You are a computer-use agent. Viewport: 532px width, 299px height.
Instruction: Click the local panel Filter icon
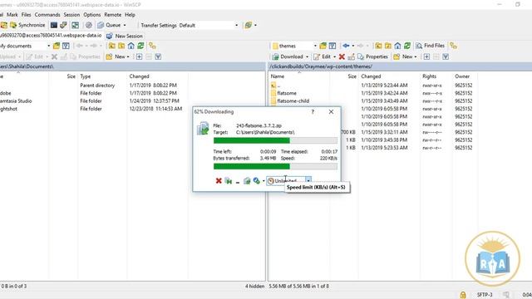(x=66, y=46)
